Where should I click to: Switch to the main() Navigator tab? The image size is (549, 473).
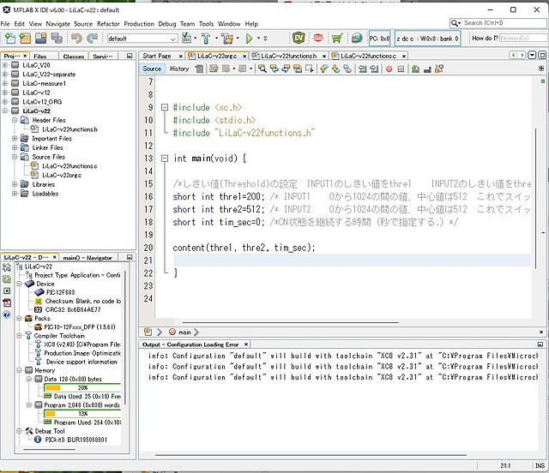[87, 257]
